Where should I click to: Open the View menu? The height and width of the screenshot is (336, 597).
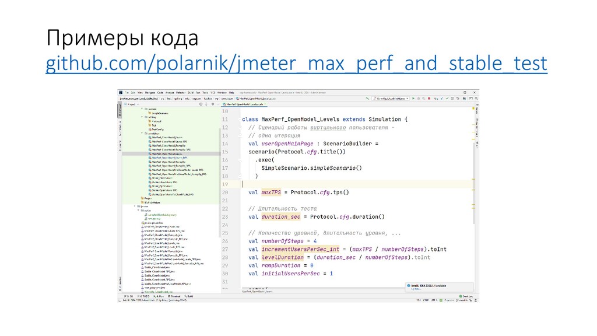click(x=140, y=93)
